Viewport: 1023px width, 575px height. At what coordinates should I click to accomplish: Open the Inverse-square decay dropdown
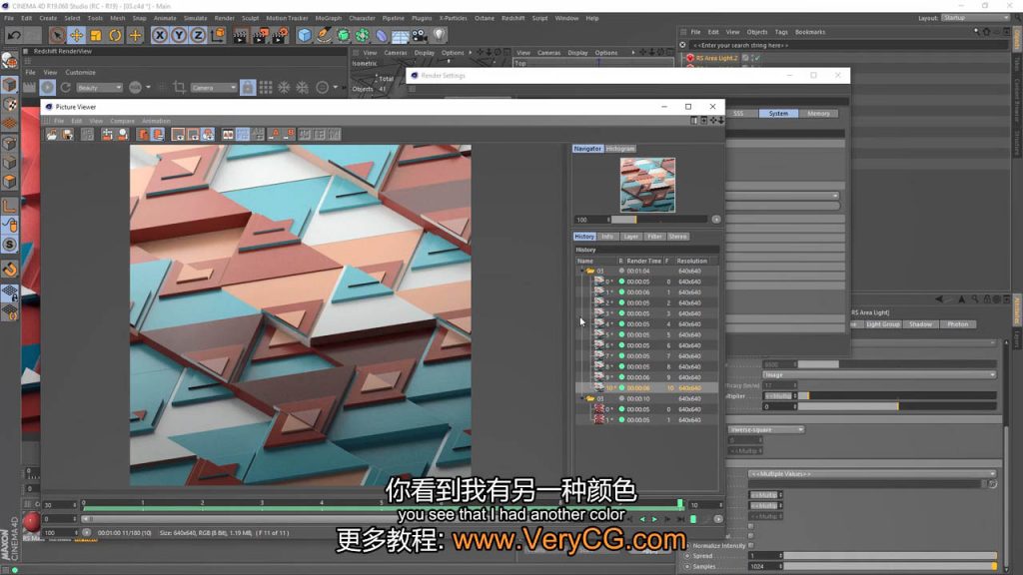click(x=766, y=429)
